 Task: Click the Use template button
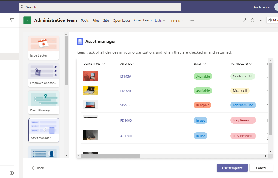coord(232,168)
